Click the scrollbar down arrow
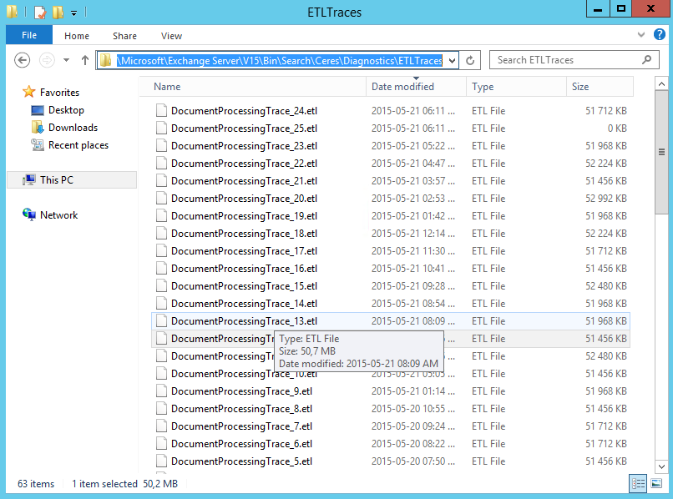The width and height of the screenshot is (673, 499). (661, 466)
